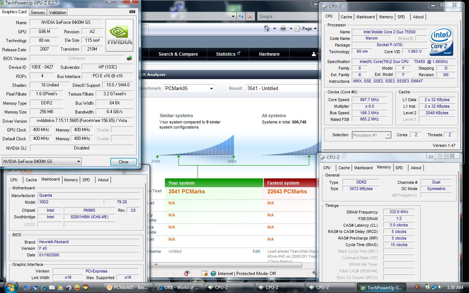Click the browser Refresh icon
The image size is (469, 293).
[x=241, y=16]
